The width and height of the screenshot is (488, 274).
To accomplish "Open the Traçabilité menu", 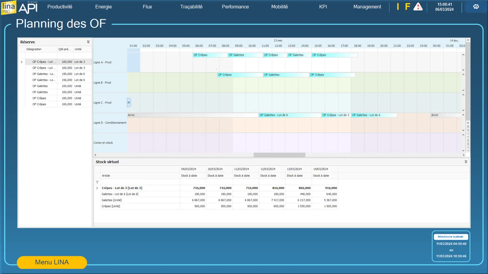I will coord(191,7).
